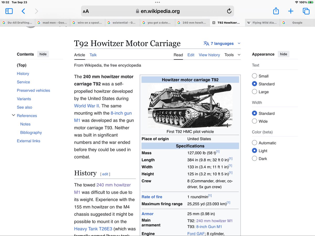The height and width of the screenshot is (236, 315).
Task: Select the Read view tab
Action: coord(178,55)
